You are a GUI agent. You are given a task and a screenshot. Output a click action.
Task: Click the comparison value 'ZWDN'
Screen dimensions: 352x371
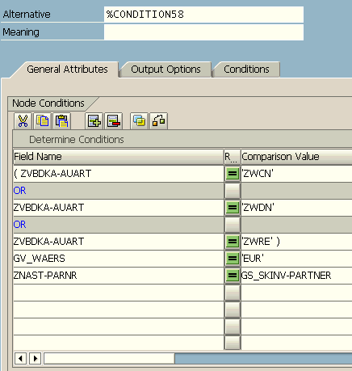tap(296, 208)
